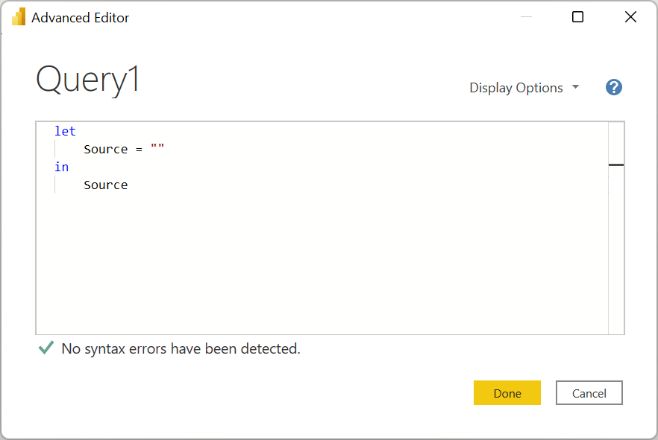658x440 pixels.
Task: Click the scrollbar marker on the editor's right edge
Action: coord(616,165)
